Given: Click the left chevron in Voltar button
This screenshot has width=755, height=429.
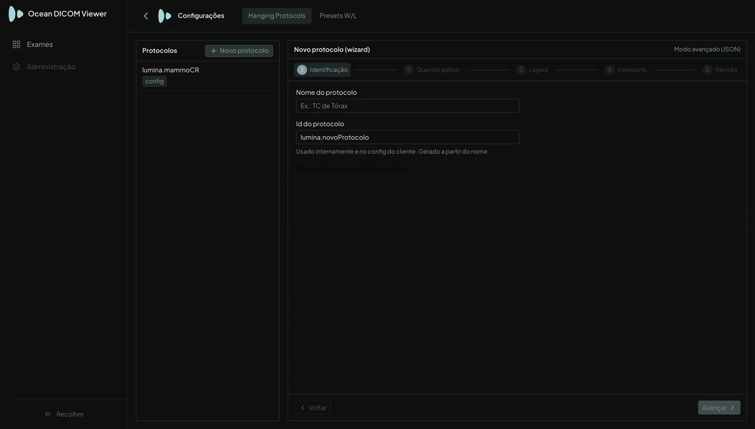Looking at the screenshot, I should coord(302,408).
